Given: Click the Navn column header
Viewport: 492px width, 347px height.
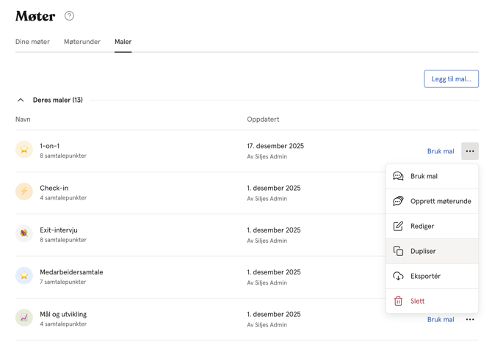Looking at the screenshot, I should (23, 119).
